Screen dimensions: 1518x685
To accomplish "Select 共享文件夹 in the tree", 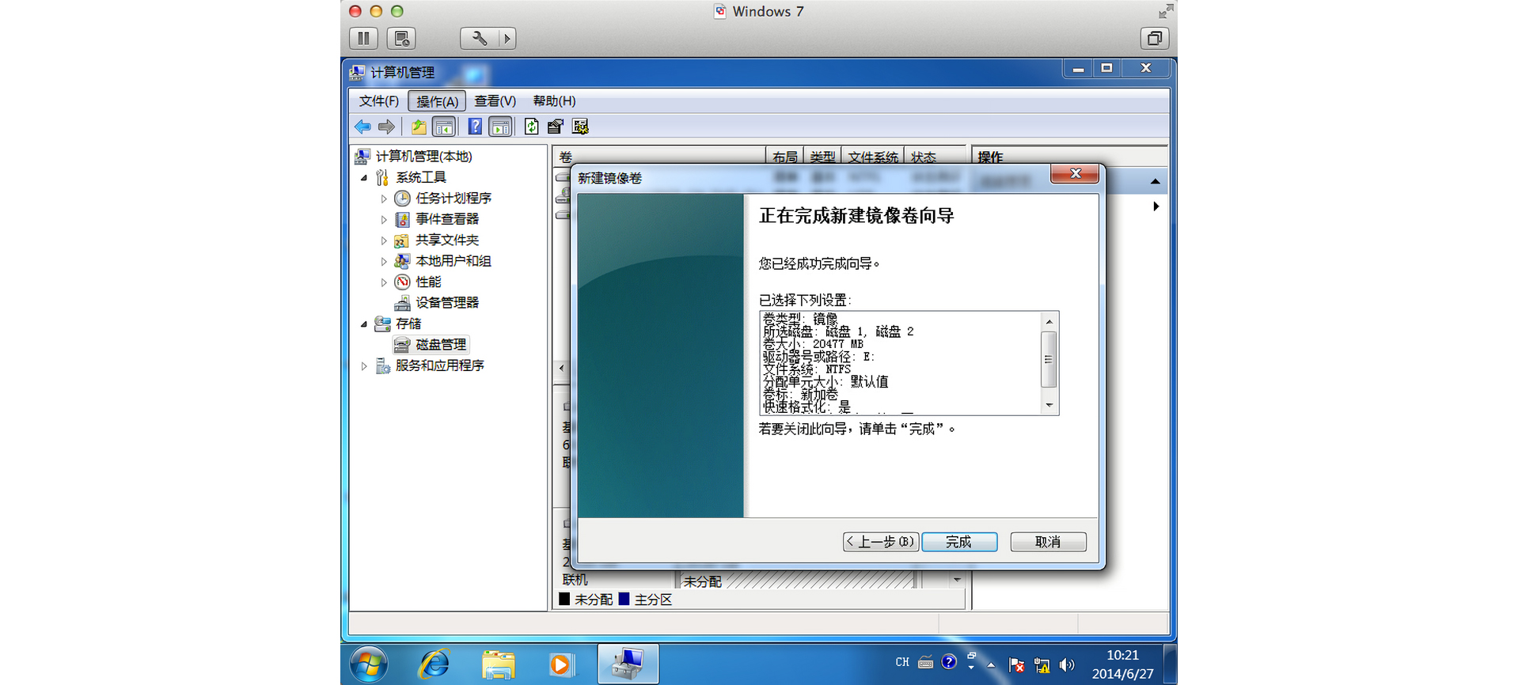I will point(447,240).
